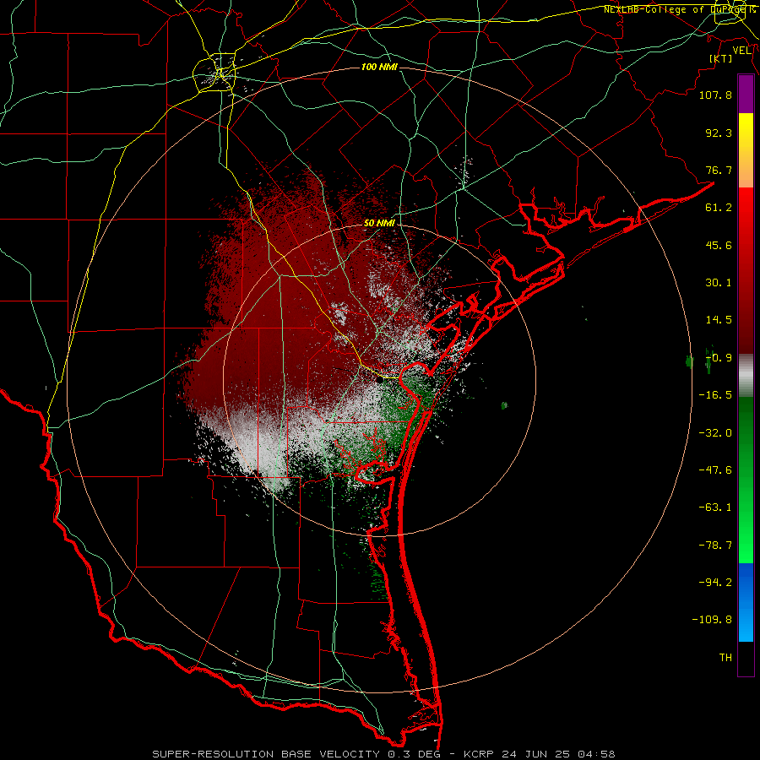
Task: Click the 61.2 velocity scale value
Action: (719, 208)
